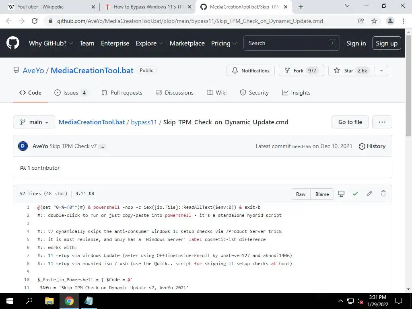
Task: Open the AveYo avatar image
Action: click(23, 146)
